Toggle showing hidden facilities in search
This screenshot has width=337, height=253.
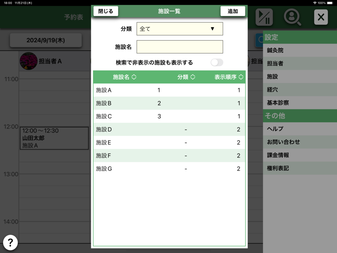[217, 63]
